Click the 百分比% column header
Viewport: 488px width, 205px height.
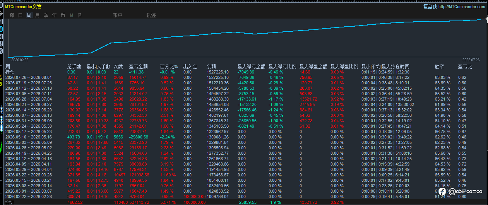169,67
